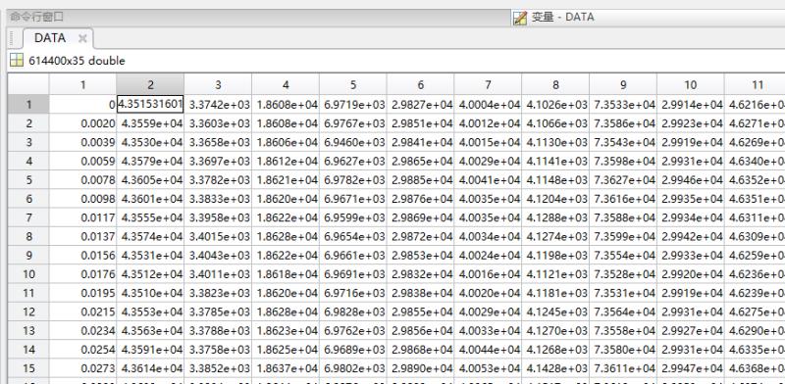Select column header 5
The image size is (785, 384).
click(353, 84)
